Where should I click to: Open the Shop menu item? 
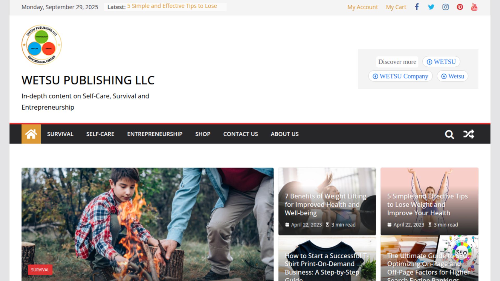pyautogui.click(x=203, y=134)
